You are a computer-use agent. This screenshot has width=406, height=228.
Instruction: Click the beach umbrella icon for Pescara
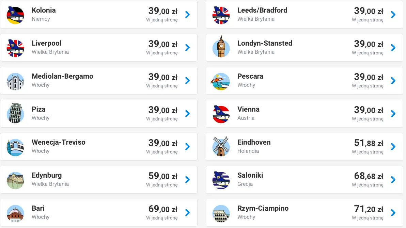tap(221, 81)
